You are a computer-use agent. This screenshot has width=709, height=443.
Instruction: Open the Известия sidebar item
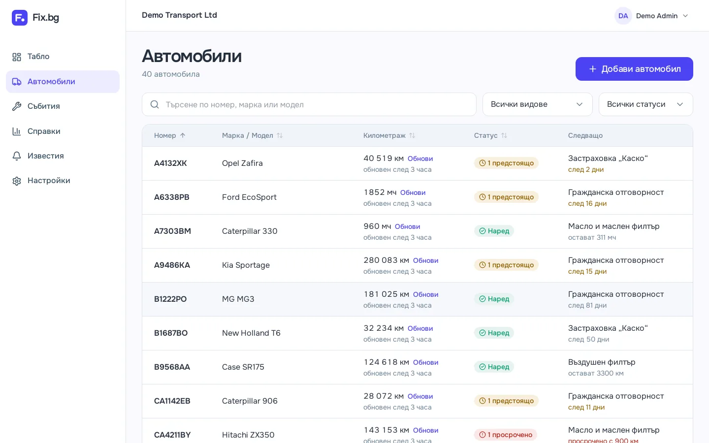[63, 156]
